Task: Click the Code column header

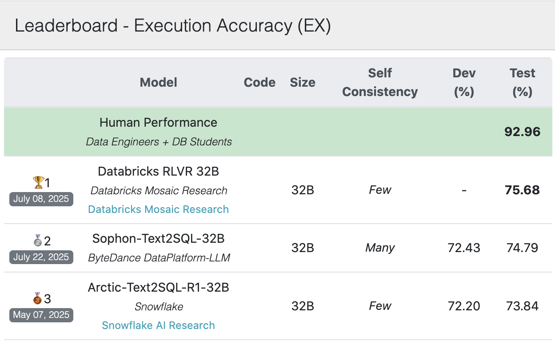Action: (260, 82)
